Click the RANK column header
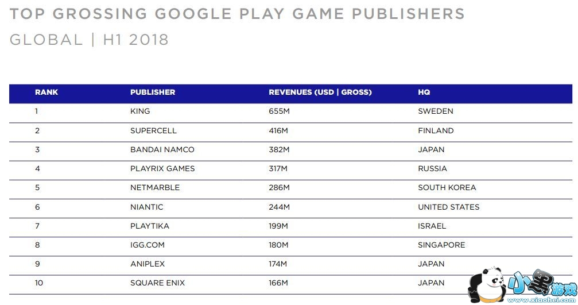This screenshot has height=305, width=578. [x=46, y=92]
